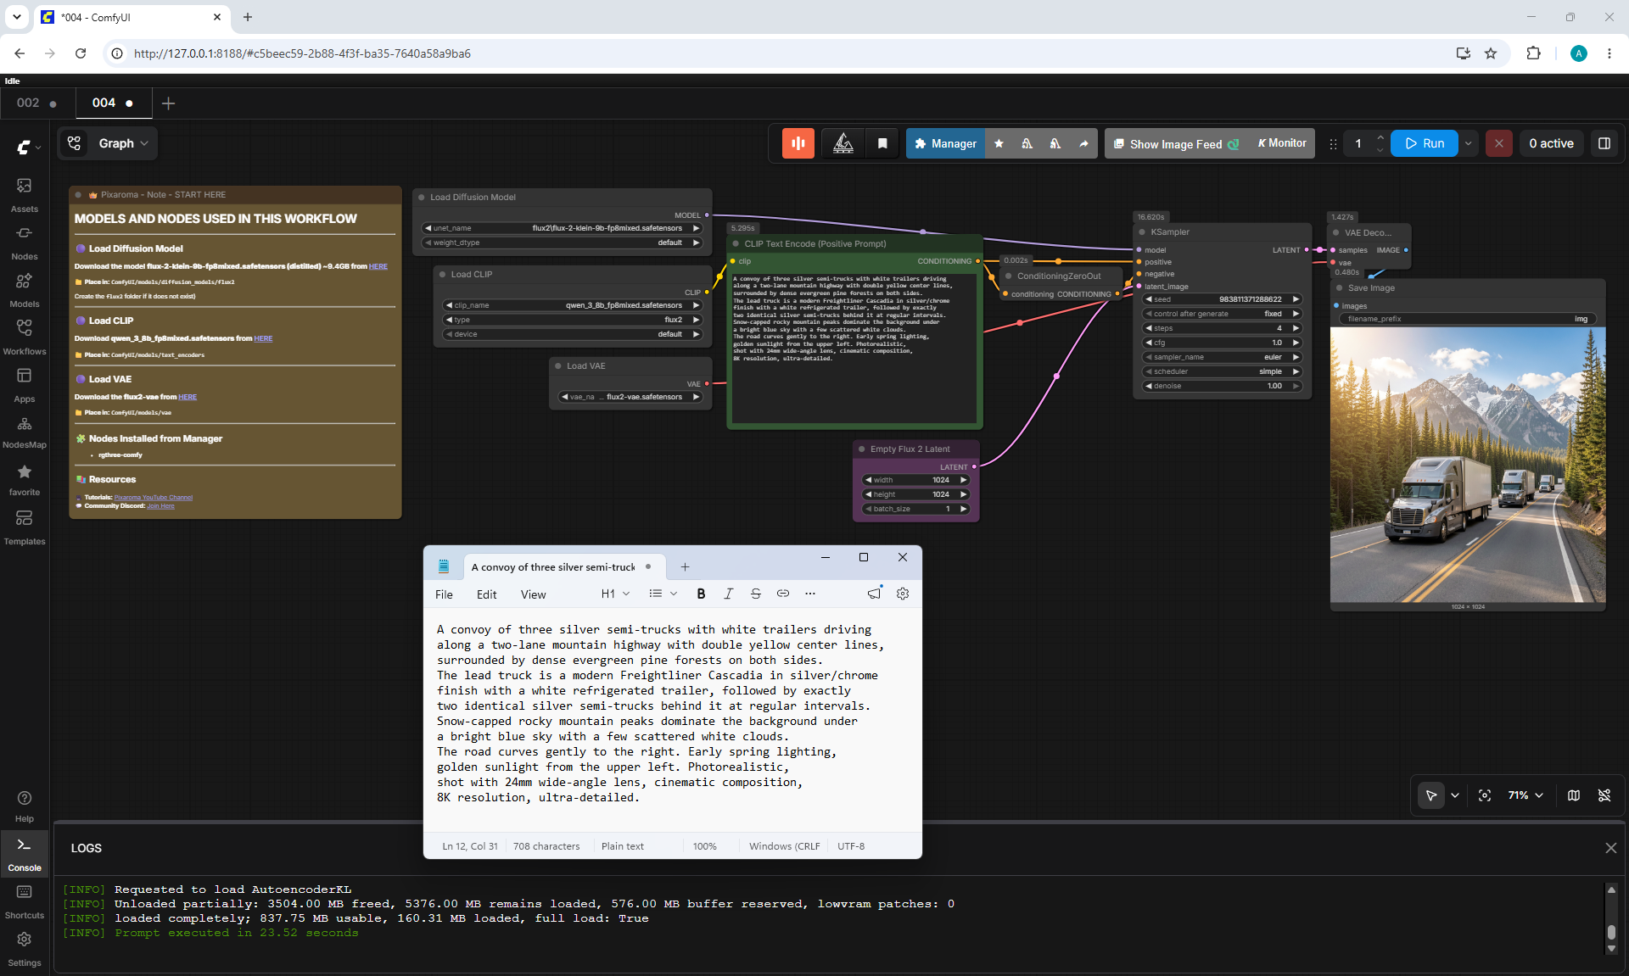Open the Models sidebar panel
The height and width of the screenshot is (976, 1629).
tap(25, 289)
